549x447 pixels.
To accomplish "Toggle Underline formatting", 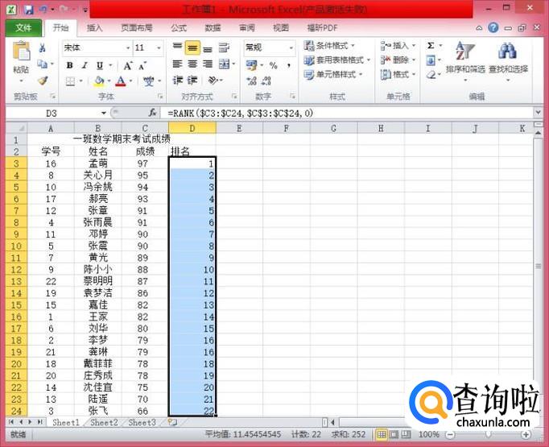I will pyautogui.click(x=100, y=65).
